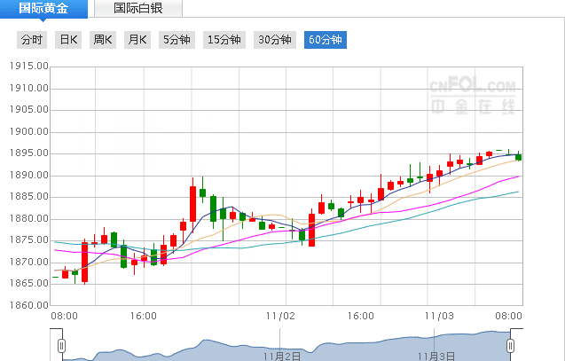Viewport: 565px width, 361px height.
Task: Show the 日K daily candlestick chart
Action: 67,39
